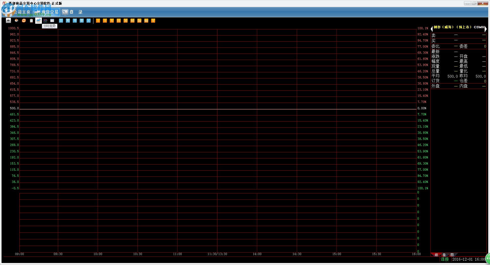Go to previous commodity with left arrow
Image resolution: width=490 pixels, height=265 pixels.
[432, 29]
